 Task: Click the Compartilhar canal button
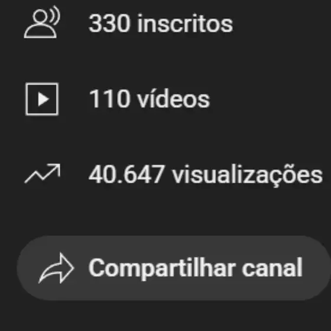pos(174,268)
